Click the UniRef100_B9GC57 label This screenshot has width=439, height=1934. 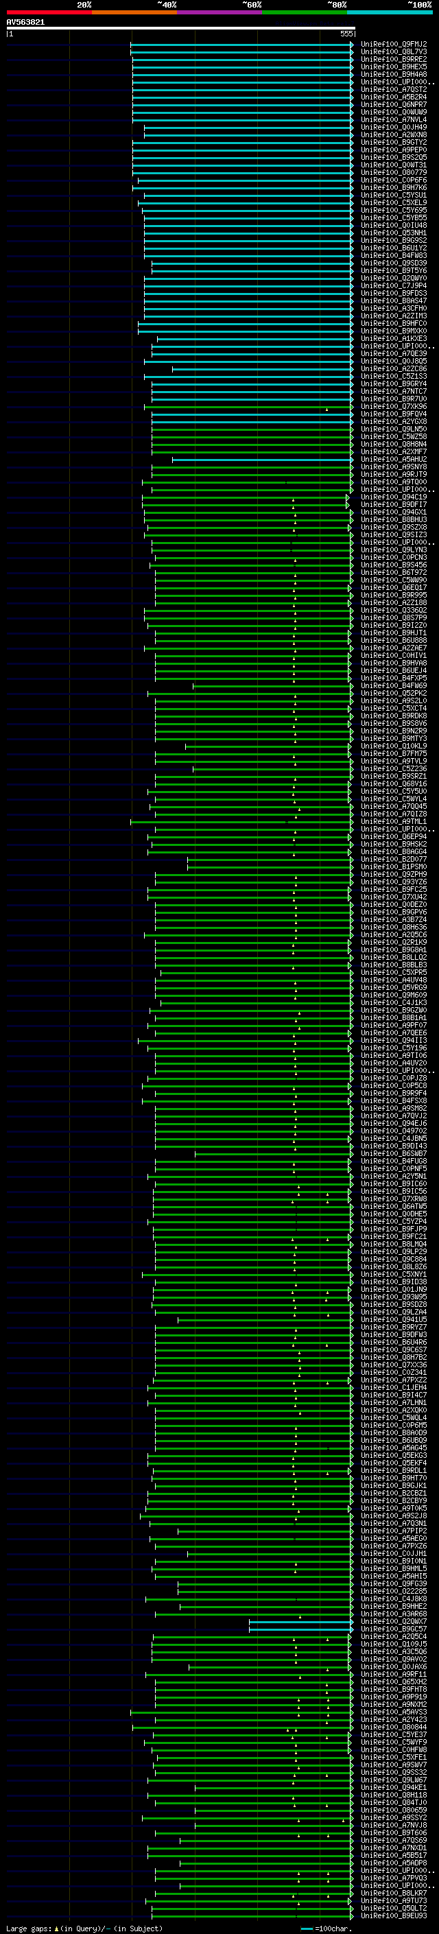[x=394, y=1629]
